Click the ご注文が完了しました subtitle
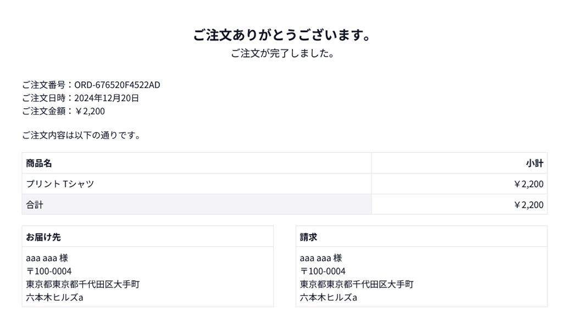This screenshot has height=328, width=571. tap(282, 53)
